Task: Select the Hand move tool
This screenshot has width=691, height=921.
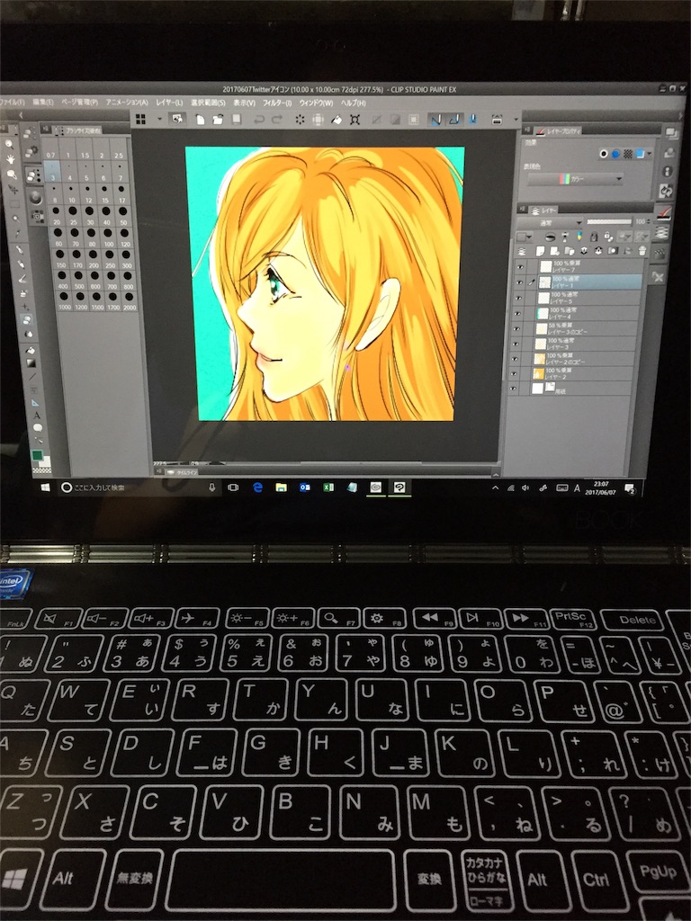Action: point(11,159)
